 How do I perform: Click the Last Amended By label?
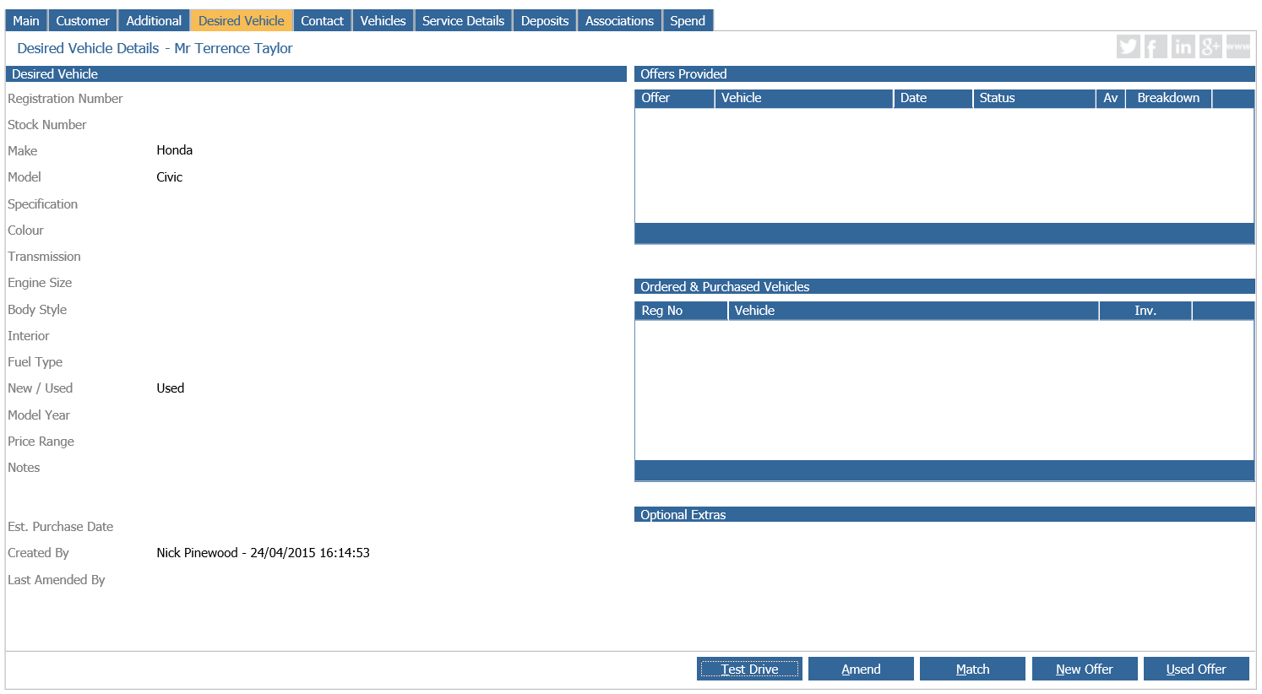[x=57, y=580]
